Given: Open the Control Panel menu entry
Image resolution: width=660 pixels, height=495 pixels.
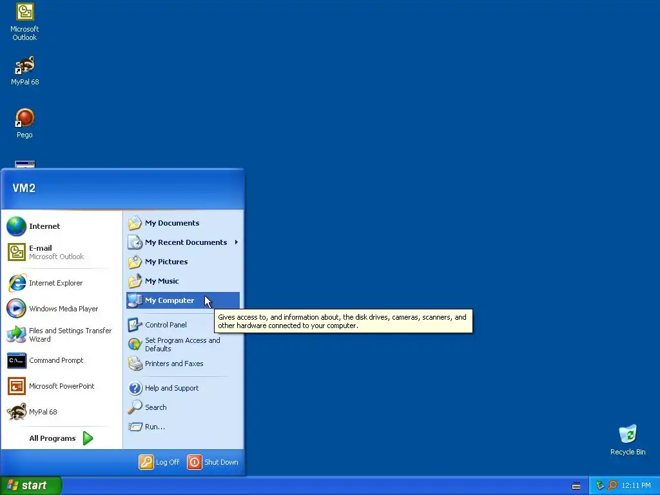Looking at the screenshot, I should coord(182,325).
